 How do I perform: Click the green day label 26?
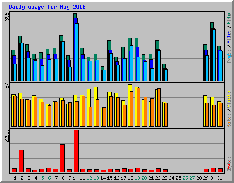click(185, 178)
